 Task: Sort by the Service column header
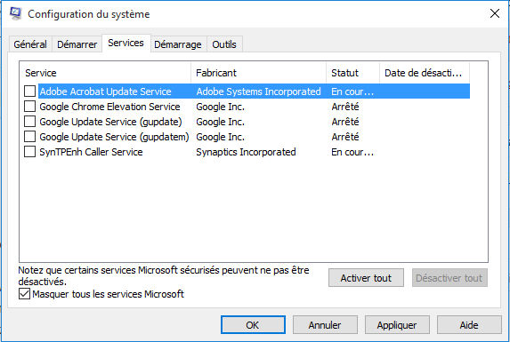[105, 73]
